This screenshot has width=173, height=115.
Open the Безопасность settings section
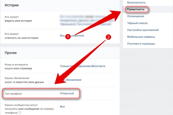(x=136, y=3)
